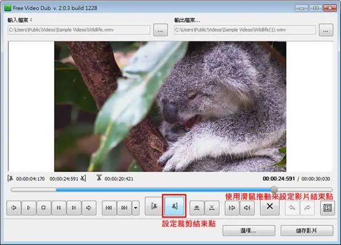
Task: Browse for the output file location
Action: pyautogui.click(x=326, y=30)
